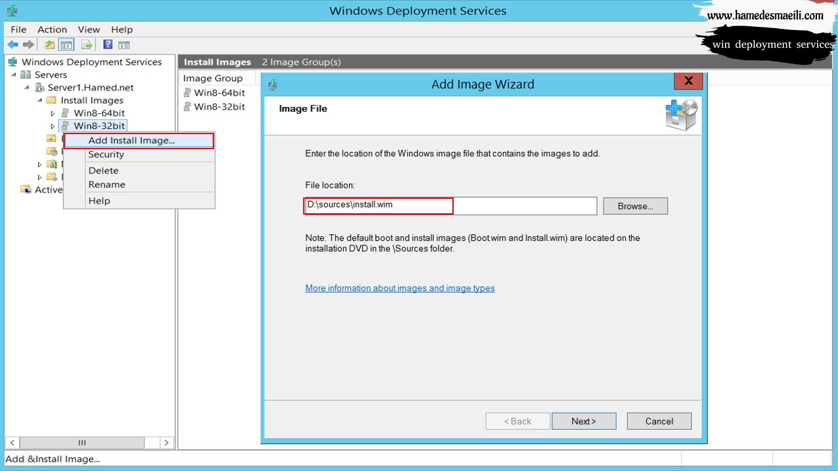Expand the Drivers folder node
Screen dimensions: 838x471
point(40,177)
